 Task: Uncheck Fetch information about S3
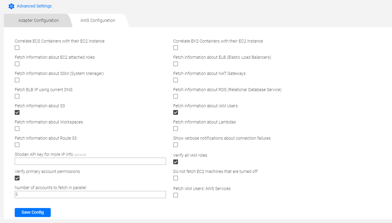click(x=17, y=112)
